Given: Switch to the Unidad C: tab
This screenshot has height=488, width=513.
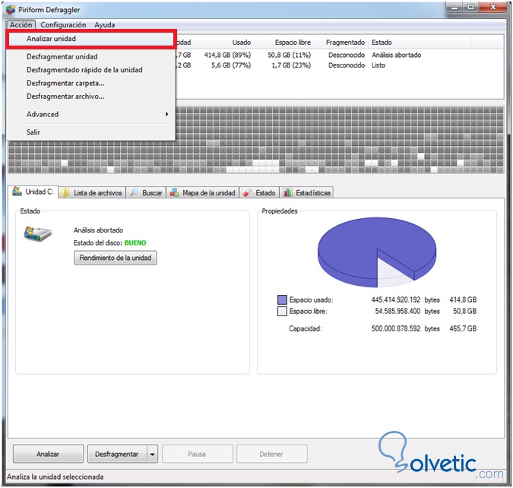Looking at the screenshot, I should [33, 192].
